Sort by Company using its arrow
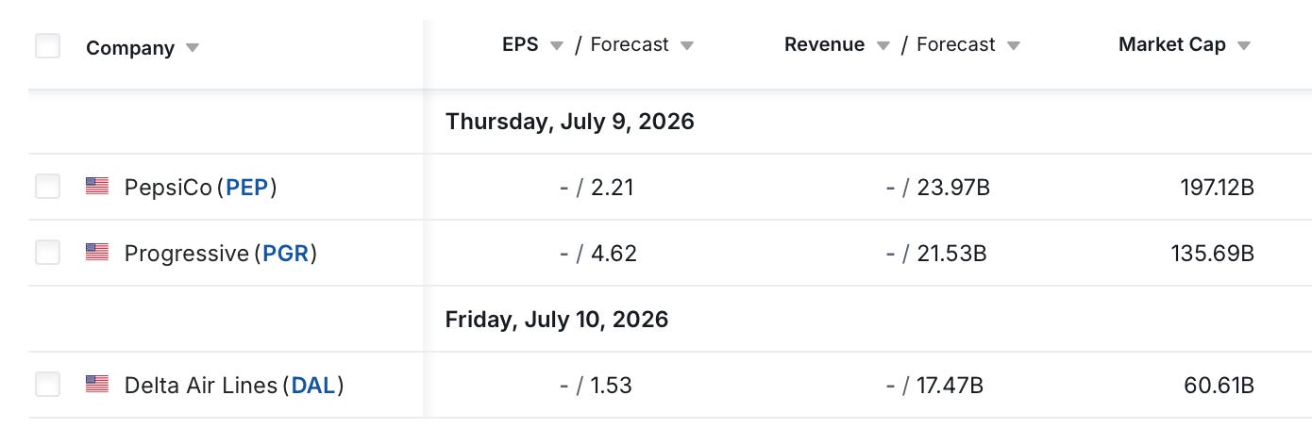Screen dimensions: 1312x445 [193, 48]
